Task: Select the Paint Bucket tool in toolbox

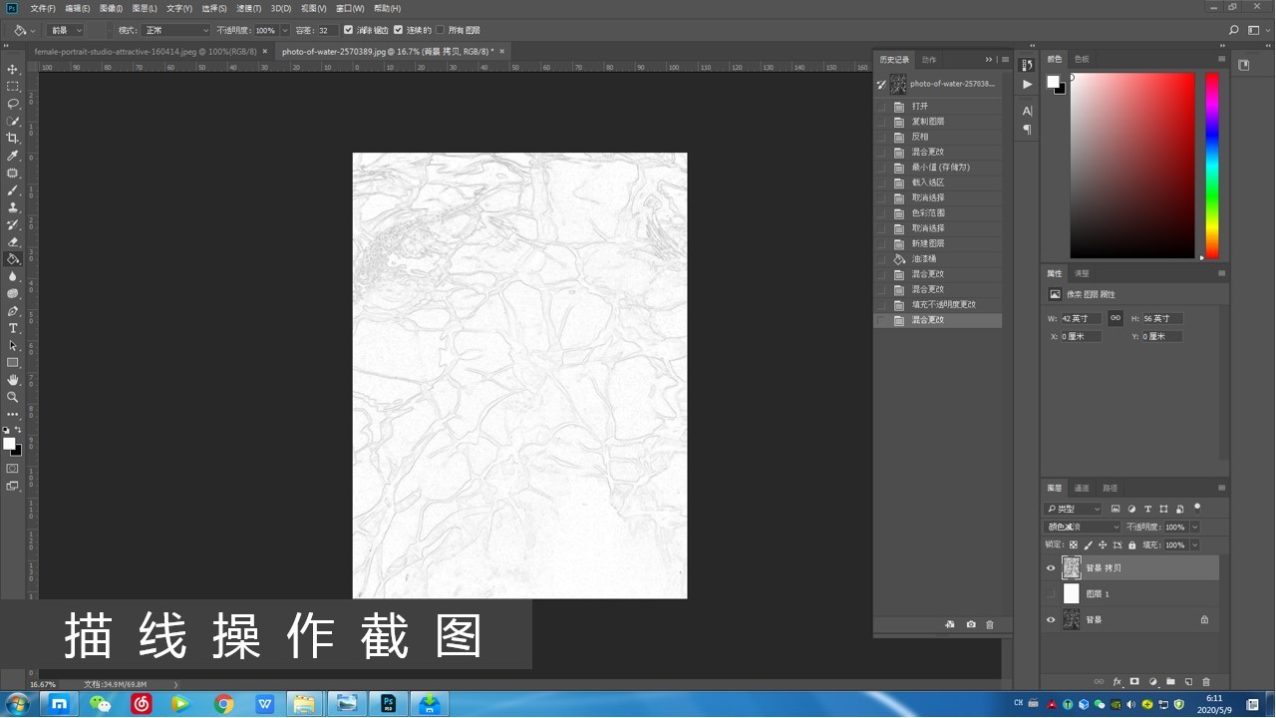Action: pos(13,259)
